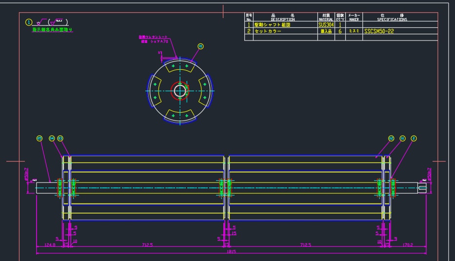Click the 712.5 dimension under the right roller
Viewport: 455px width, 261px height.
pos(306,245)
